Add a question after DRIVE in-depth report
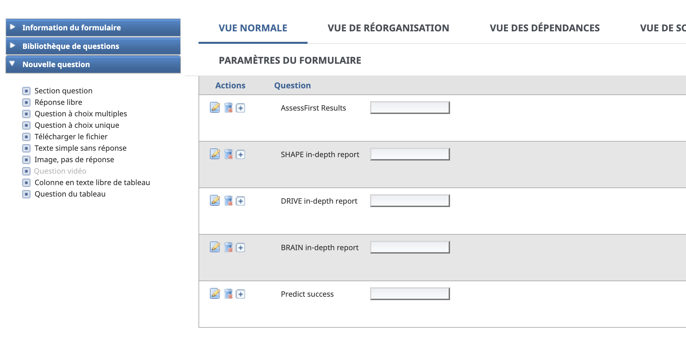Screen dimensions: 686x352 240,201
